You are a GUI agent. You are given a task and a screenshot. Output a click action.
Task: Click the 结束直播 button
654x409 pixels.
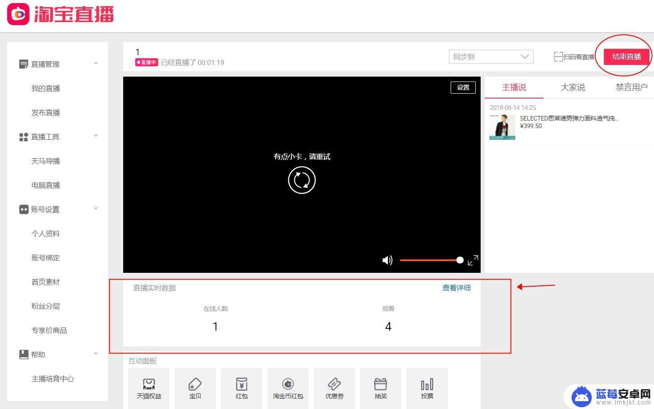point(627,57)
